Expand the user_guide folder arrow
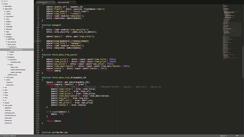 click(3, 105)
